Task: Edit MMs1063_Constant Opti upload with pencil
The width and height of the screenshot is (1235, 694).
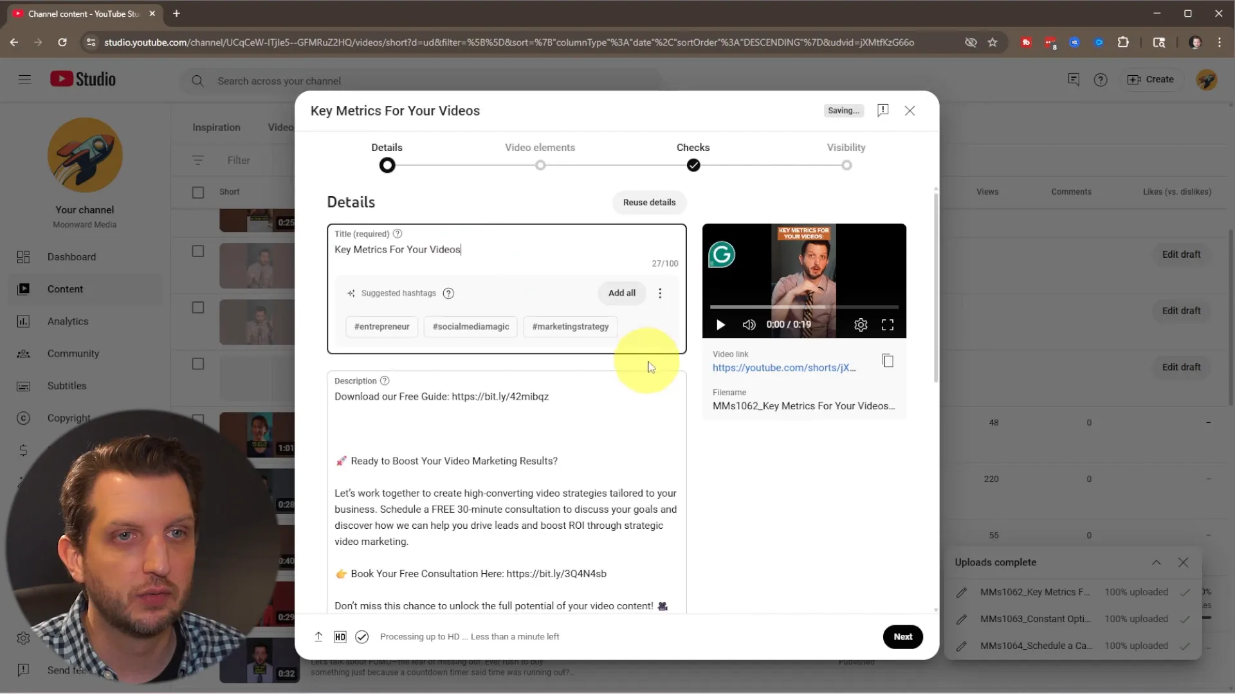Action: [x=961, y=619]
